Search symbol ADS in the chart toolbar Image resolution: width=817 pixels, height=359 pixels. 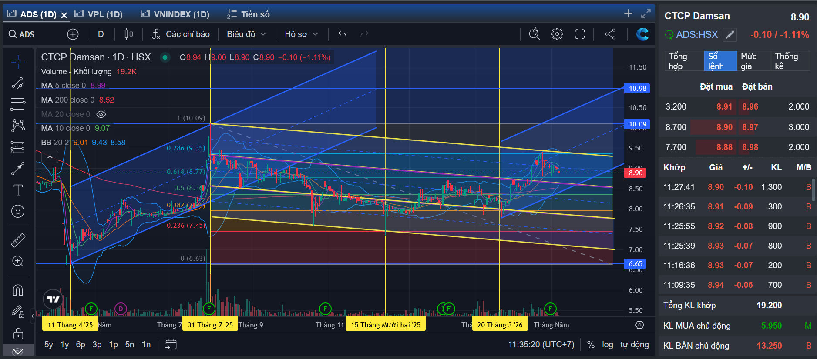(22, 34)
